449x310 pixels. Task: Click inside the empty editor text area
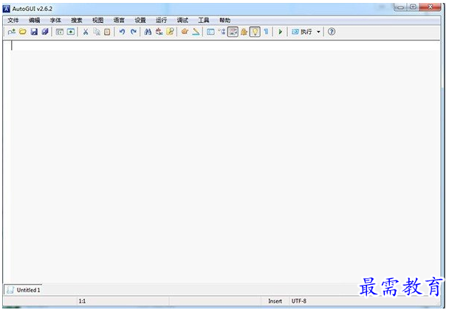point(225,162)
